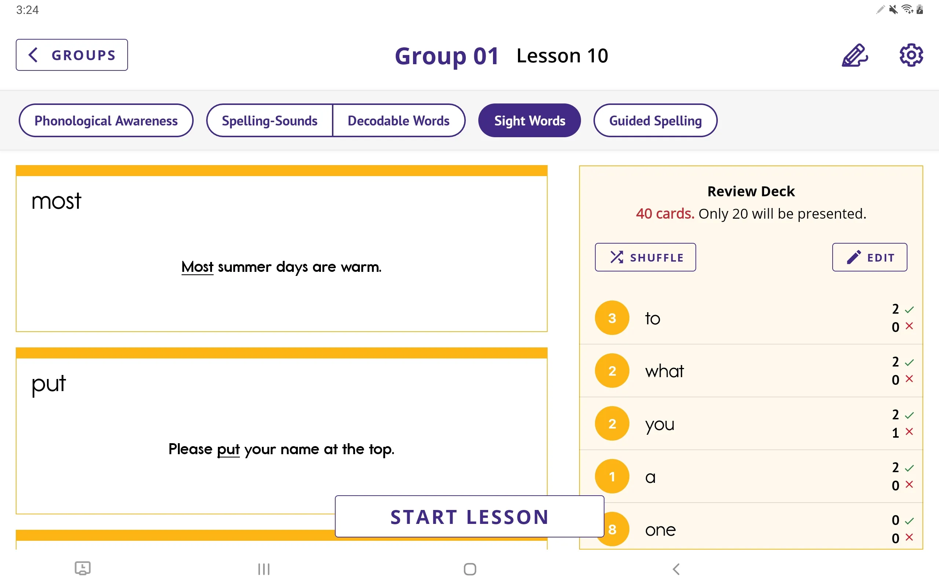Click the number 3 badge beside 'to'
939x587 pixels.
(612, 318)
